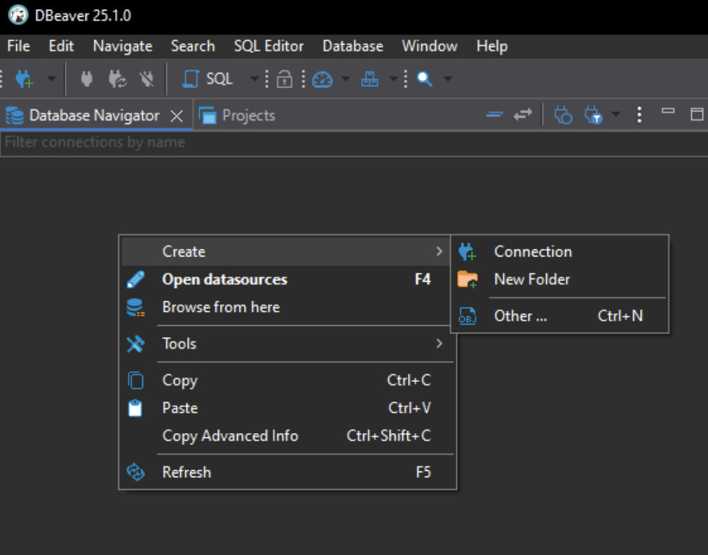Switch to the Projects tab
708x555 pixels.
point(238,116)
